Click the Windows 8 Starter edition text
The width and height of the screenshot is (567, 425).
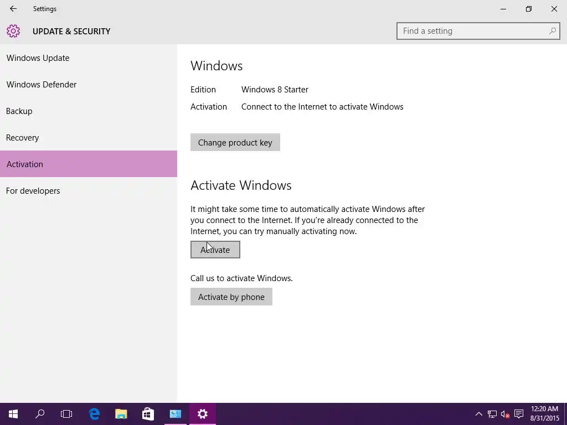[x=275, y=89]
